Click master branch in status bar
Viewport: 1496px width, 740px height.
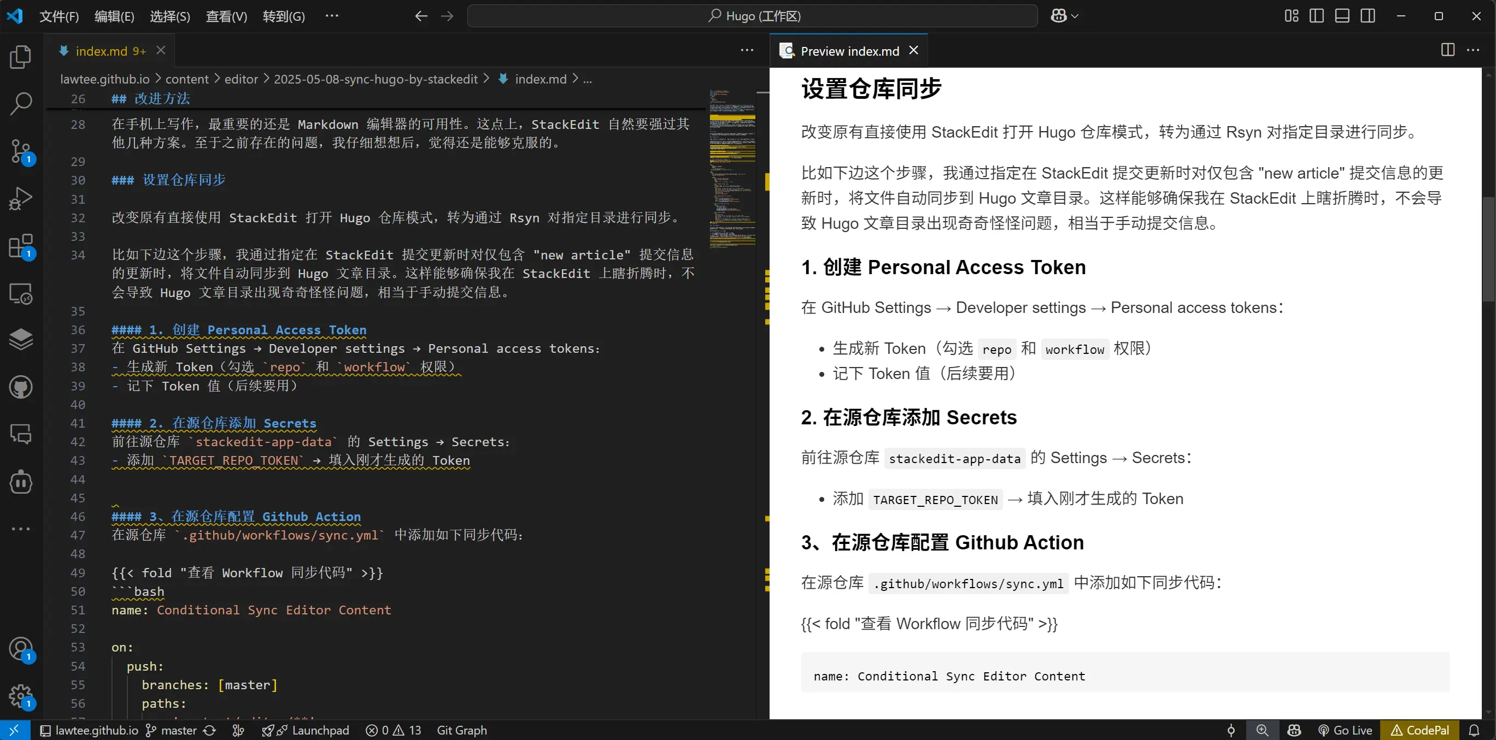pos(171,730)
